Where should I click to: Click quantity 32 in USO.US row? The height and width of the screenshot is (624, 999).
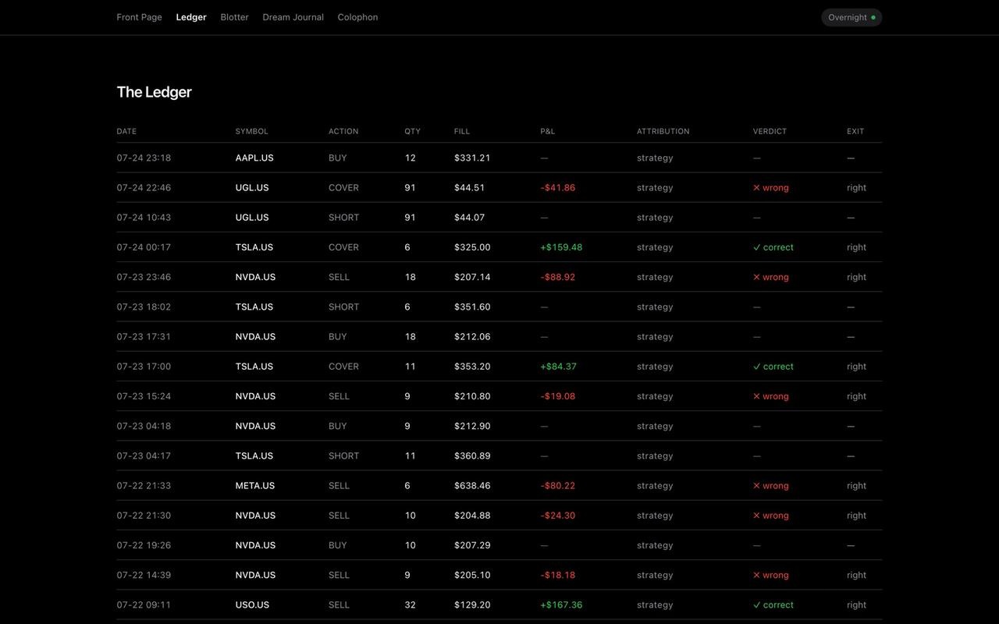410,605
